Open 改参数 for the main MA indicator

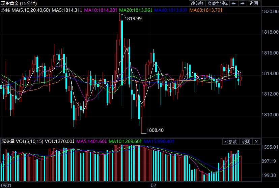point(197,3)
